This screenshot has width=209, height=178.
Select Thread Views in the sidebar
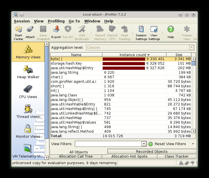28,112
